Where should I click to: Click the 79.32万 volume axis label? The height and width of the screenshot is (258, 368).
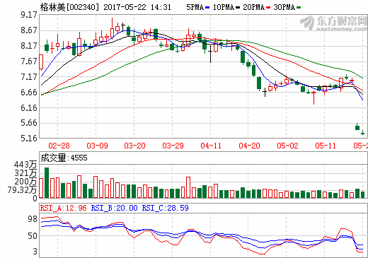click(22, 190)
